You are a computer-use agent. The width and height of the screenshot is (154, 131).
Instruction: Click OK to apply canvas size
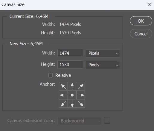coord(141,21)
